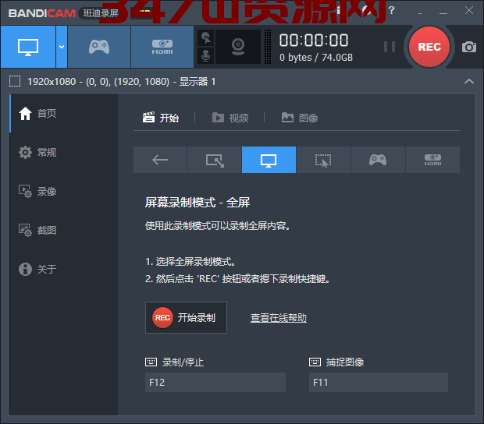
Task: Select HDMI mode in mode strip
Action: click(432, 160)
